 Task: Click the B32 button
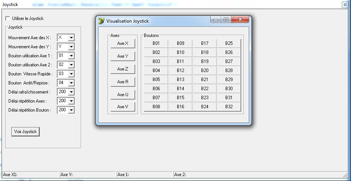point(229,107)
